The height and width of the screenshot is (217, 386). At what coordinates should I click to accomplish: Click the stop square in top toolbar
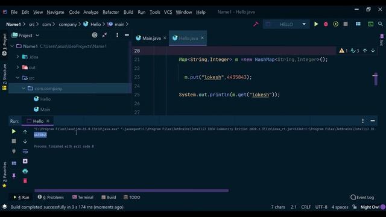click(x=346, y=24)
